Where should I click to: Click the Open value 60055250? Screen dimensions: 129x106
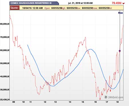pyautogui.click(x=57, y=8)
